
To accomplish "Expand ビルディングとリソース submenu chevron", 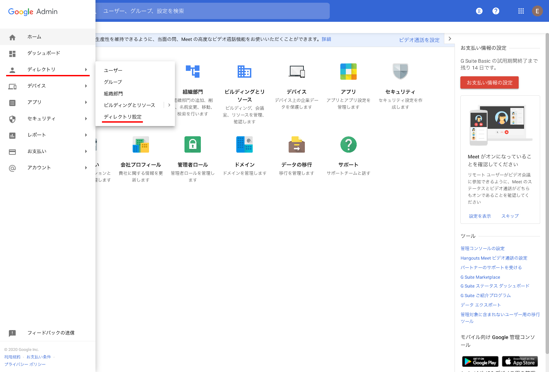I will (x=169, y=105).
